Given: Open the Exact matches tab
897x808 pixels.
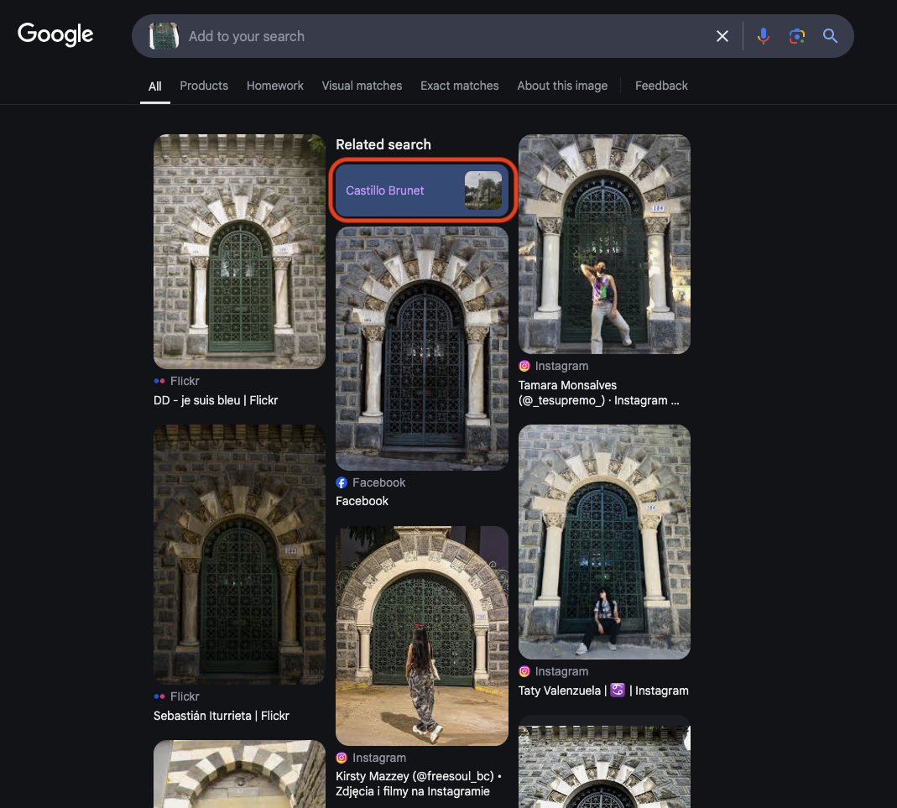Looking at the screenshot, I should point(459,86).
